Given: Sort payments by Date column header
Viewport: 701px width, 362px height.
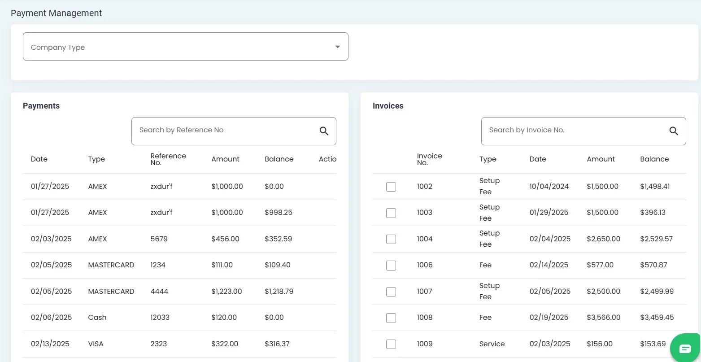Looking at the screenshot, I should pos(39,159).
